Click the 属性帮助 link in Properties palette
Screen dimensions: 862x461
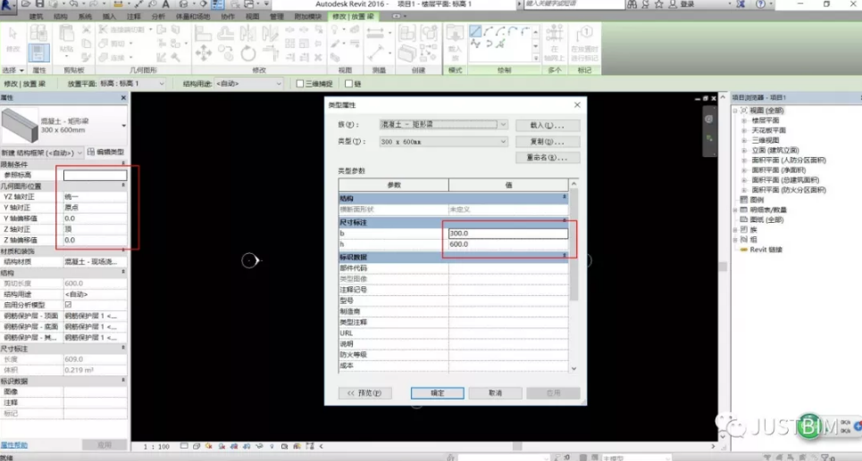13,445
